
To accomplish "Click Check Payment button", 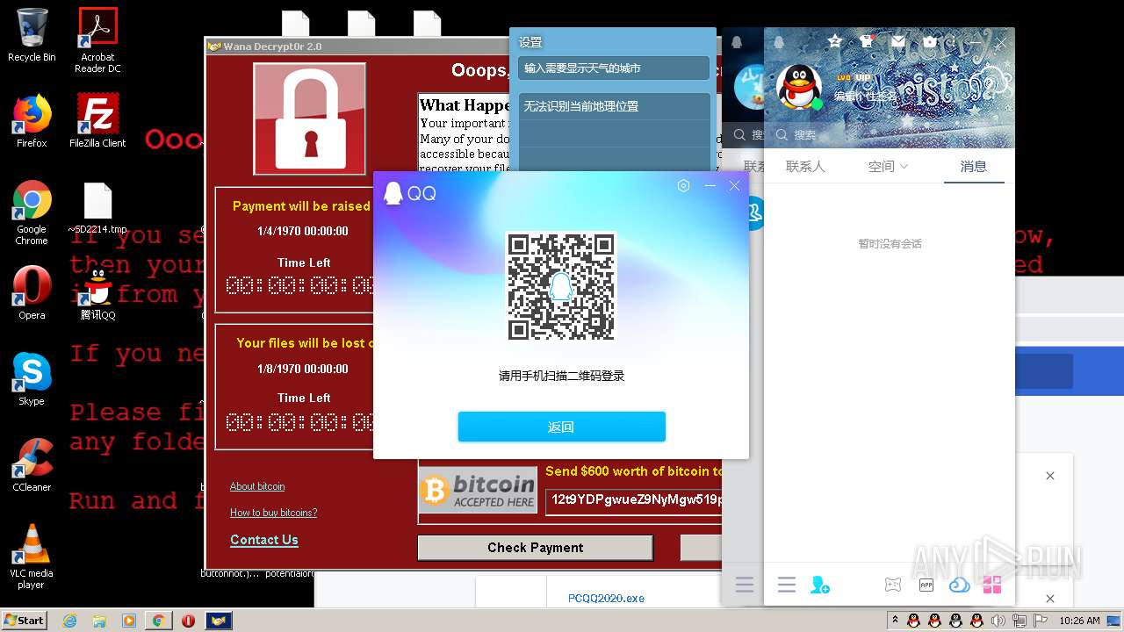I will (x=536, y=548).
